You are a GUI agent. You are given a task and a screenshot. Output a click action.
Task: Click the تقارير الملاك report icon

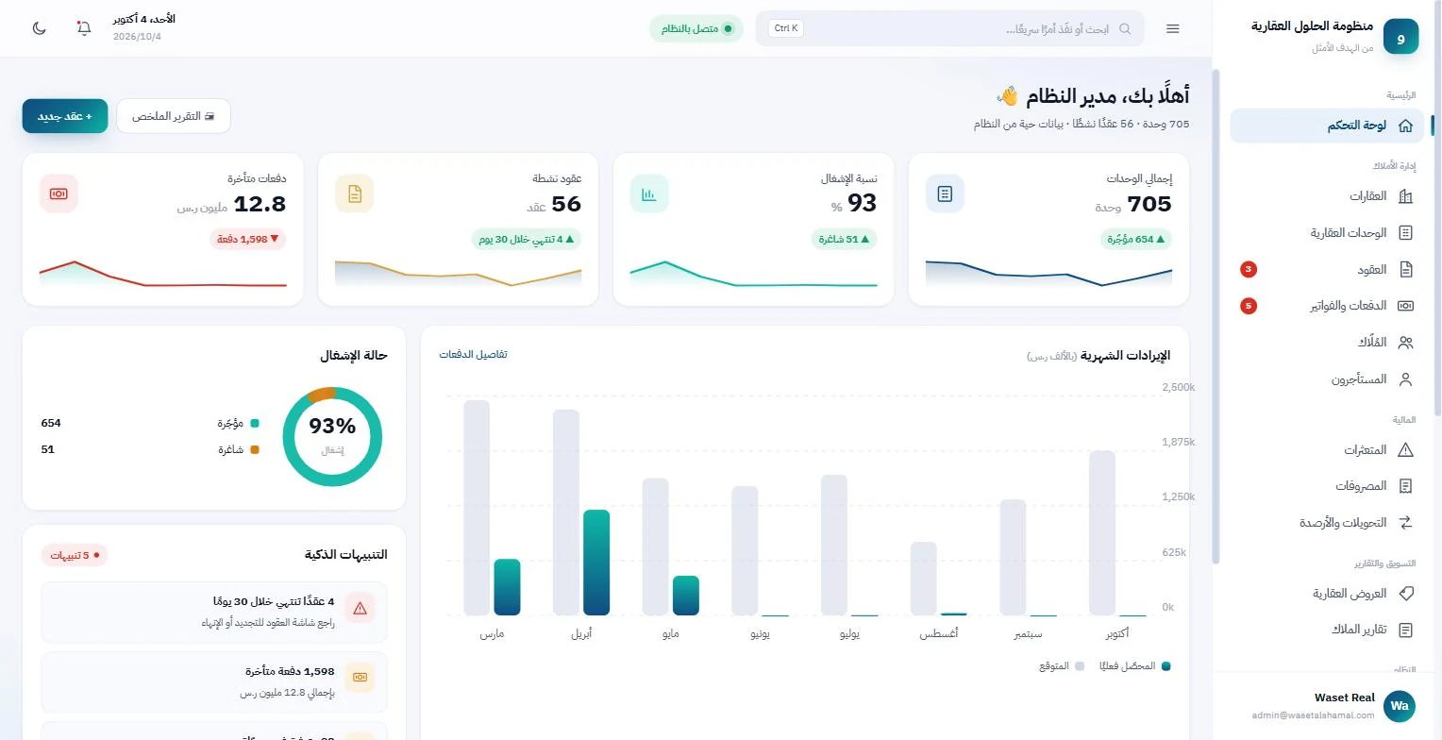pos(1405,630)
